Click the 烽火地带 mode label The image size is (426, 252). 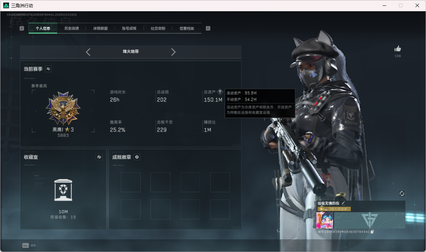[x=131, y=51]
